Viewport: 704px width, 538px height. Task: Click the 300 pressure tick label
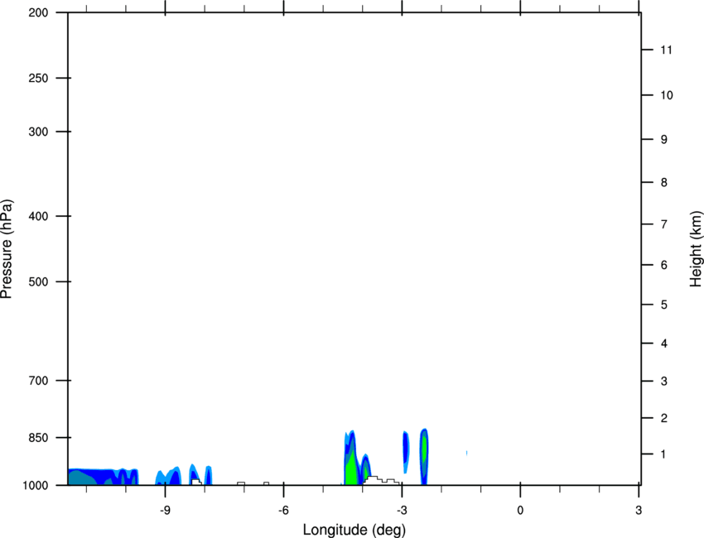point(38,132)
